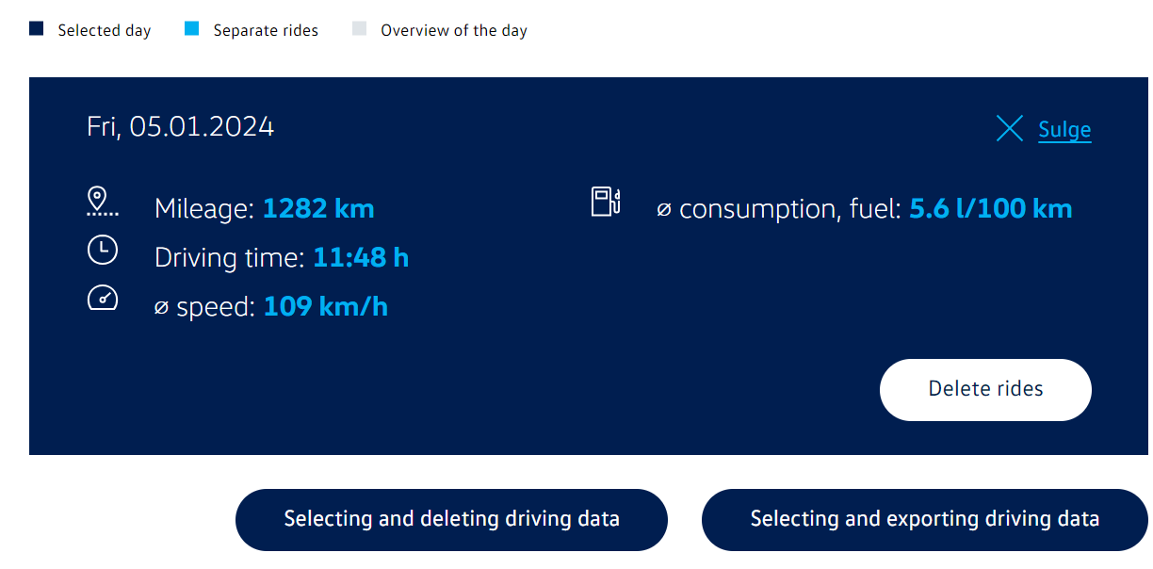The width and height of the screenshot is (1153, 569).
Task: Click the light blue Separate rides swatch
Action: coord(192,29)
